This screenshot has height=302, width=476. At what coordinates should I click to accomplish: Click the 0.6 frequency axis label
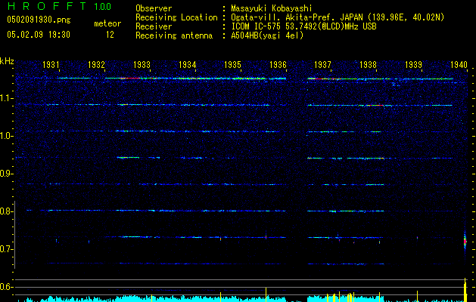[6, 287]
